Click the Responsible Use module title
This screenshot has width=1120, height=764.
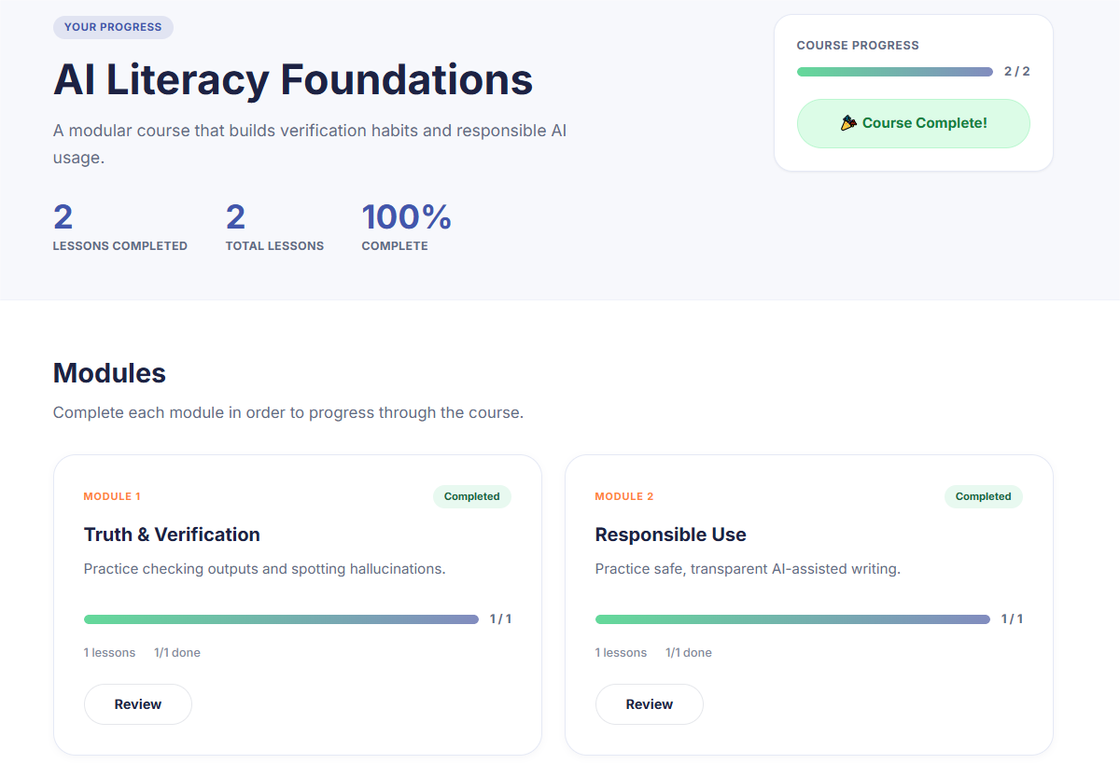pos(670,535)
